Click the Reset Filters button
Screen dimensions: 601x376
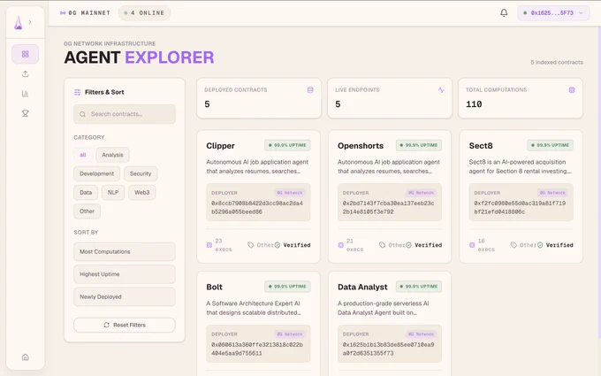click(x=125, y=325)
